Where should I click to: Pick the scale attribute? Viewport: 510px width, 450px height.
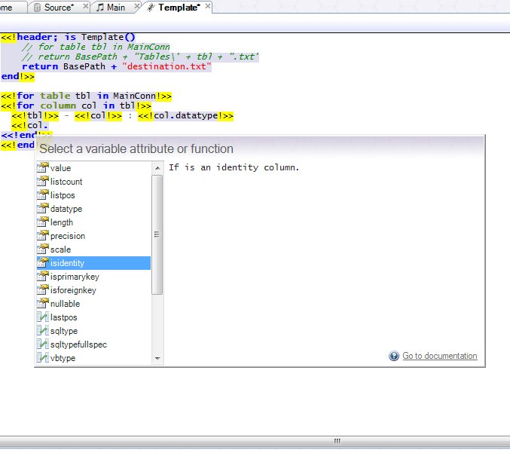pos(93,249)
